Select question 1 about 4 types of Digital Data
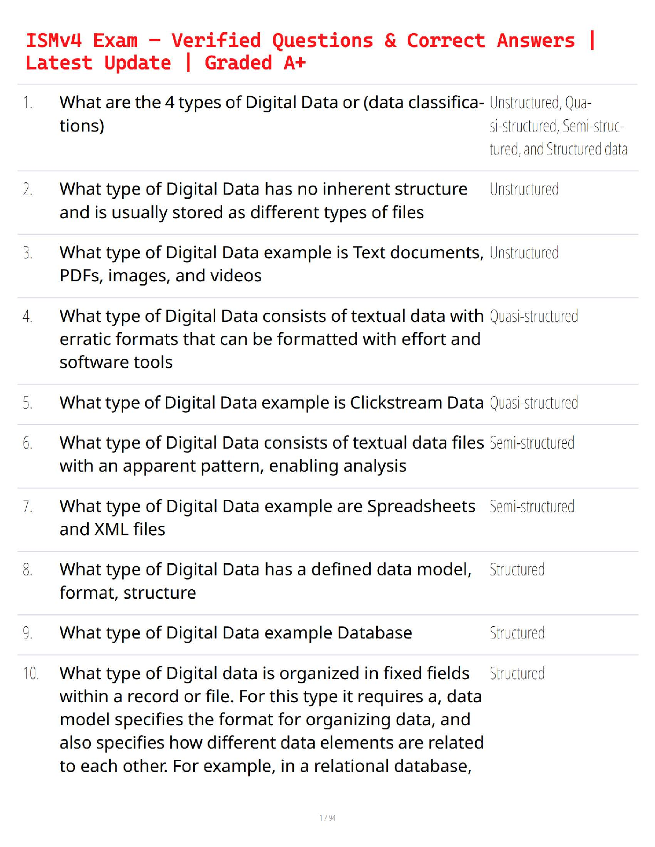This screenshot has width=655, height=847. click(x=271, y=114)
